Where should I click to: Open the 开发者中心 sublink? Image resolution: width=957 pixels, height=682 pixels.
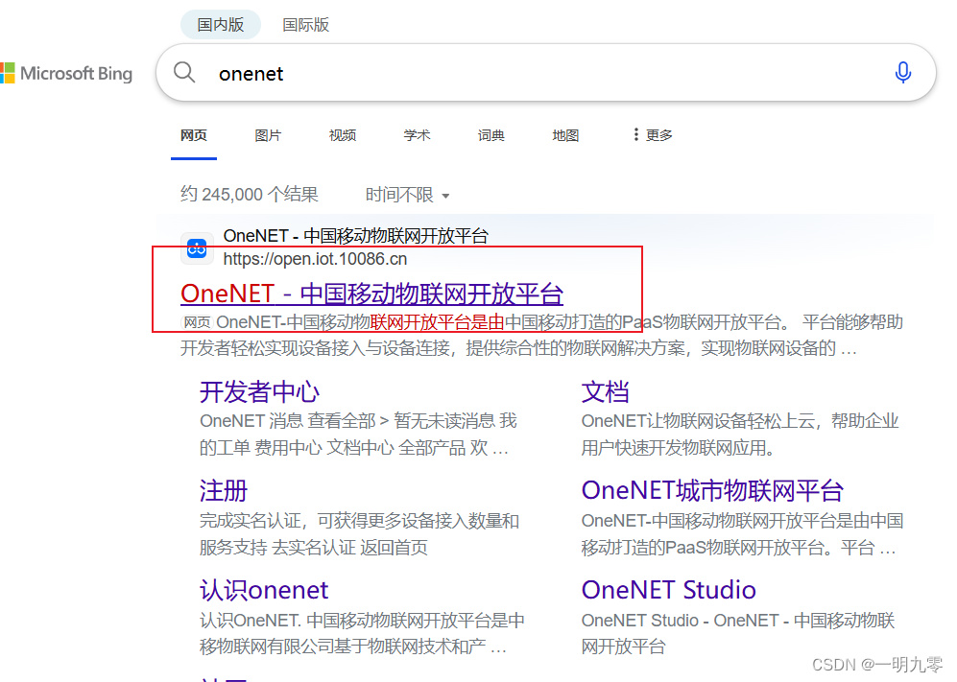coord(259,391)
